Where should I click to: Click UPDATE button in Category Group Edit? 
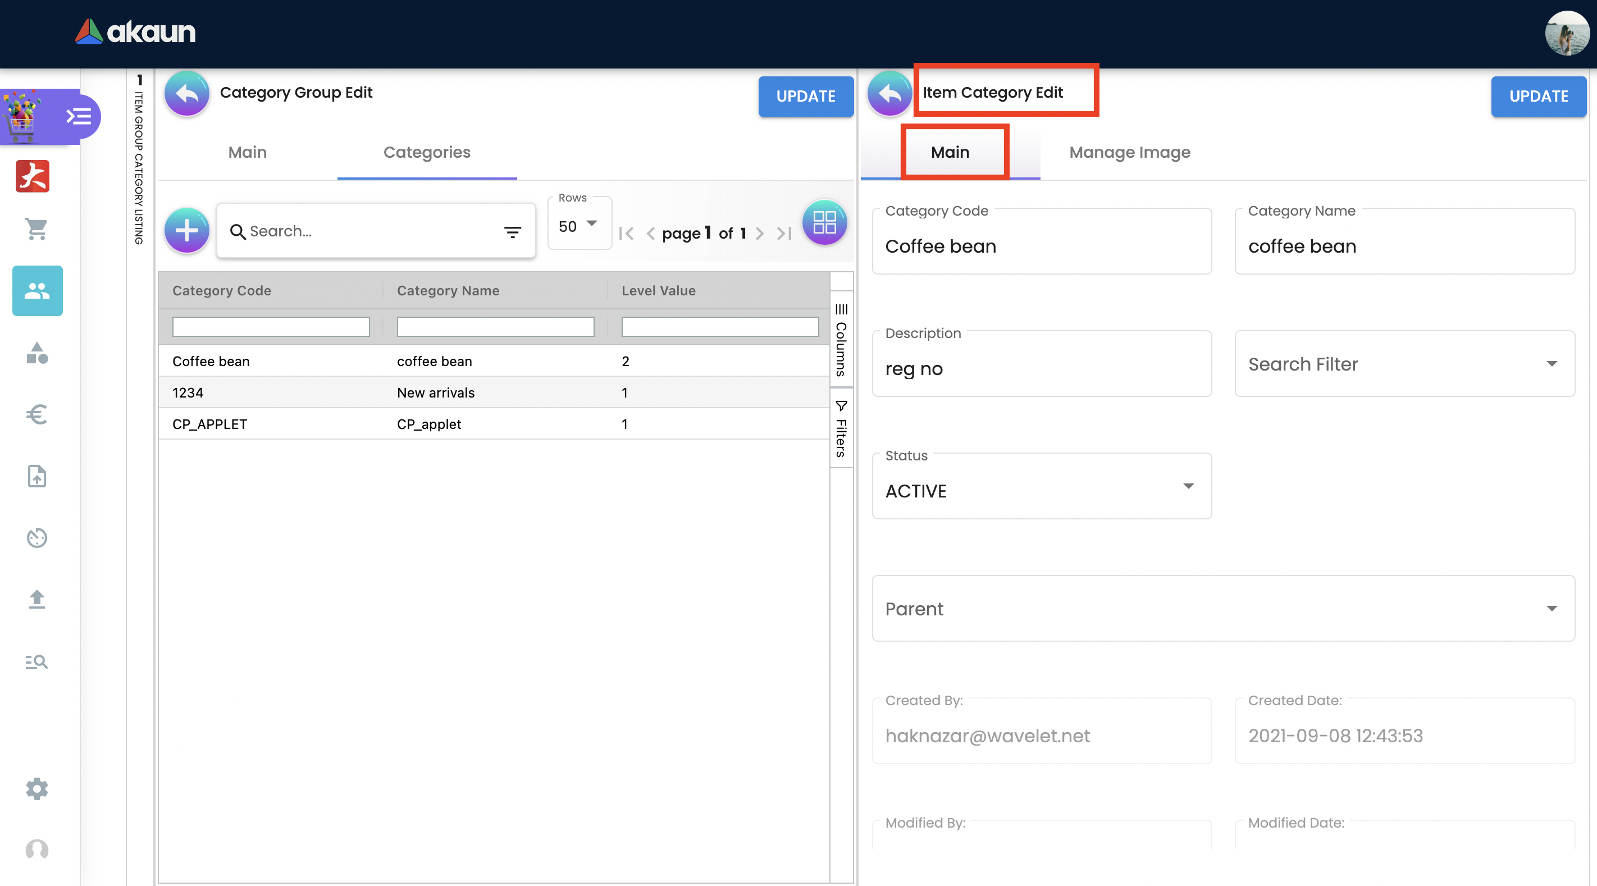pyautogui.click(x=805, y=96)
